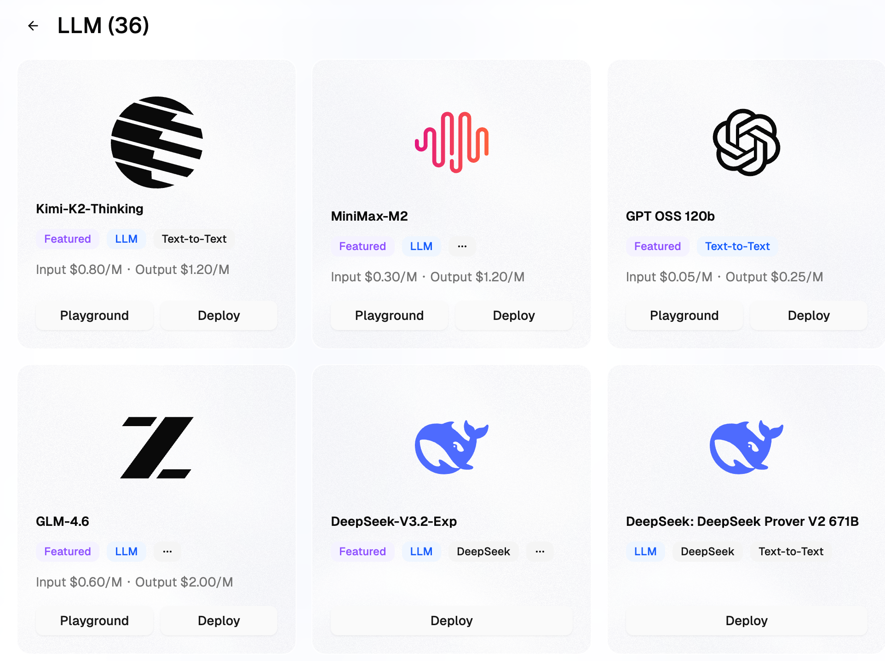
Task: Select the Featured tag on Kimi-K2-Thinking
Action: coord(68,239)
